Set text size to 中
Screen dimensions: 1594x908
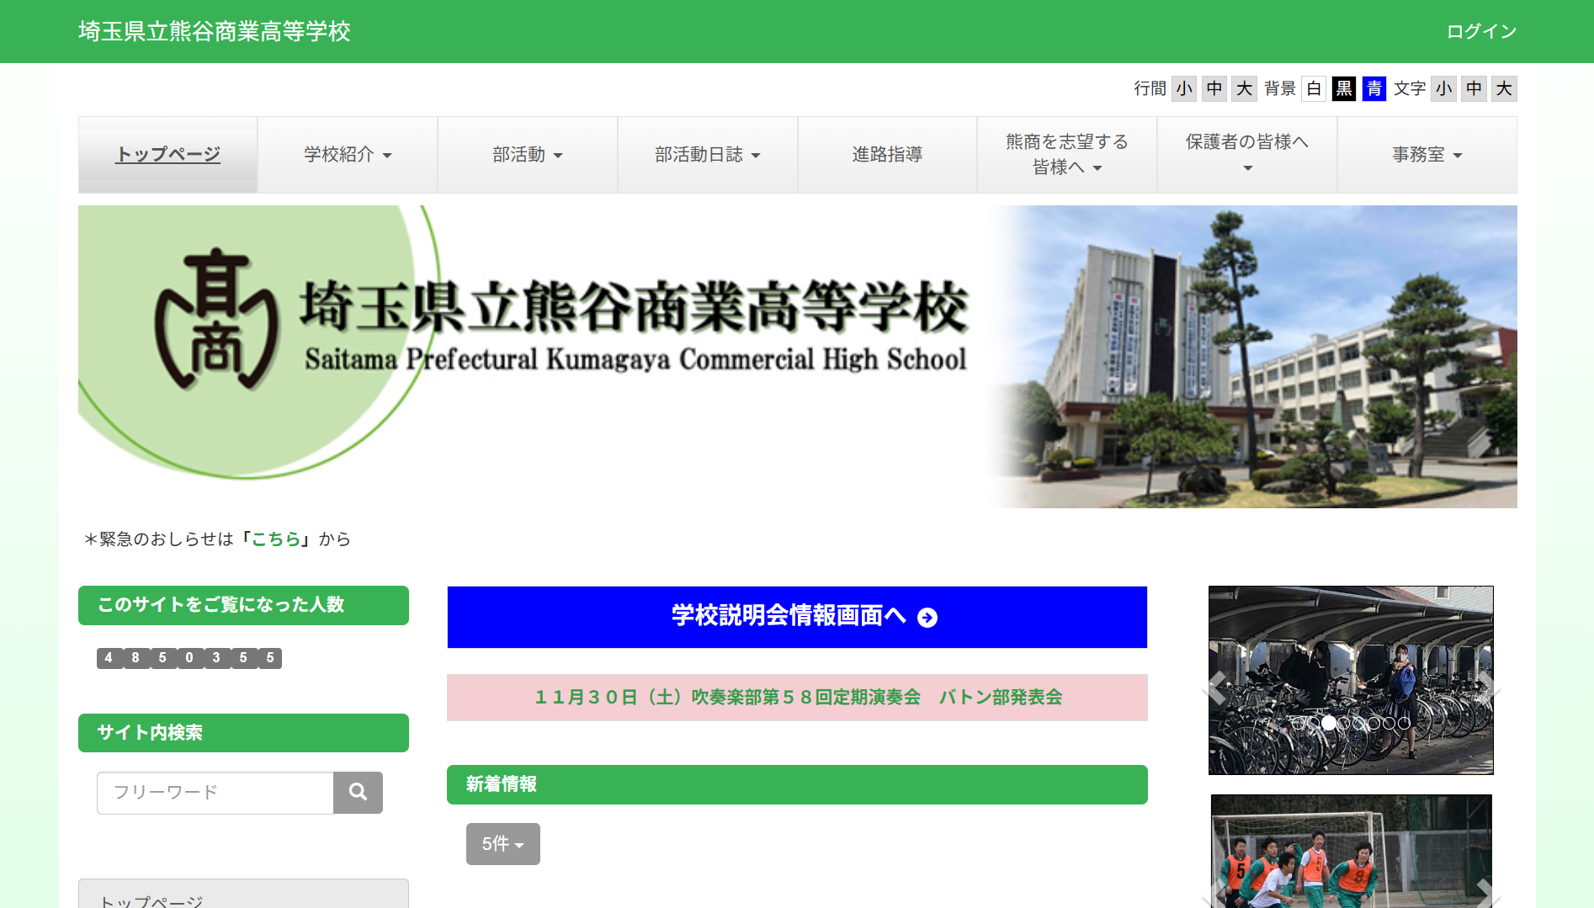pos(1474,89)
